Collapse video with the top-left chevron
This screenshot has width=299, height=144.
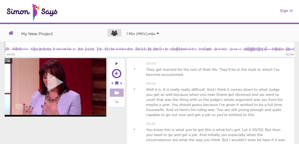click(x=8, y=61)
